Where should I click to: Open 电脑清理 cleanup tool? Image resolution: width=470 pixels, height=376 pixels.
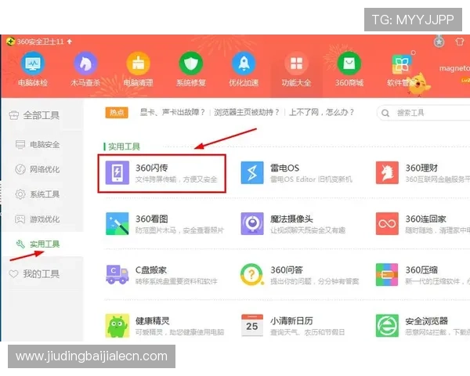point(138,69)
